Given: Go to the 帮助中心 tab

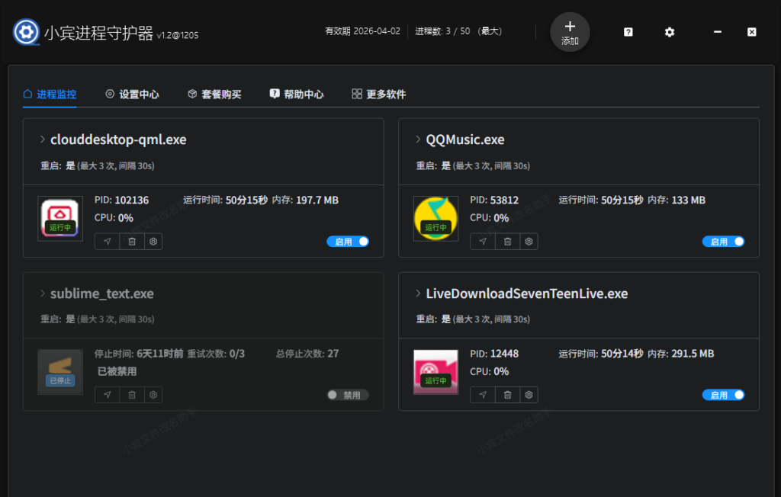Looking at the screenshot, I should pyautogui.click(x=297, y=94).
